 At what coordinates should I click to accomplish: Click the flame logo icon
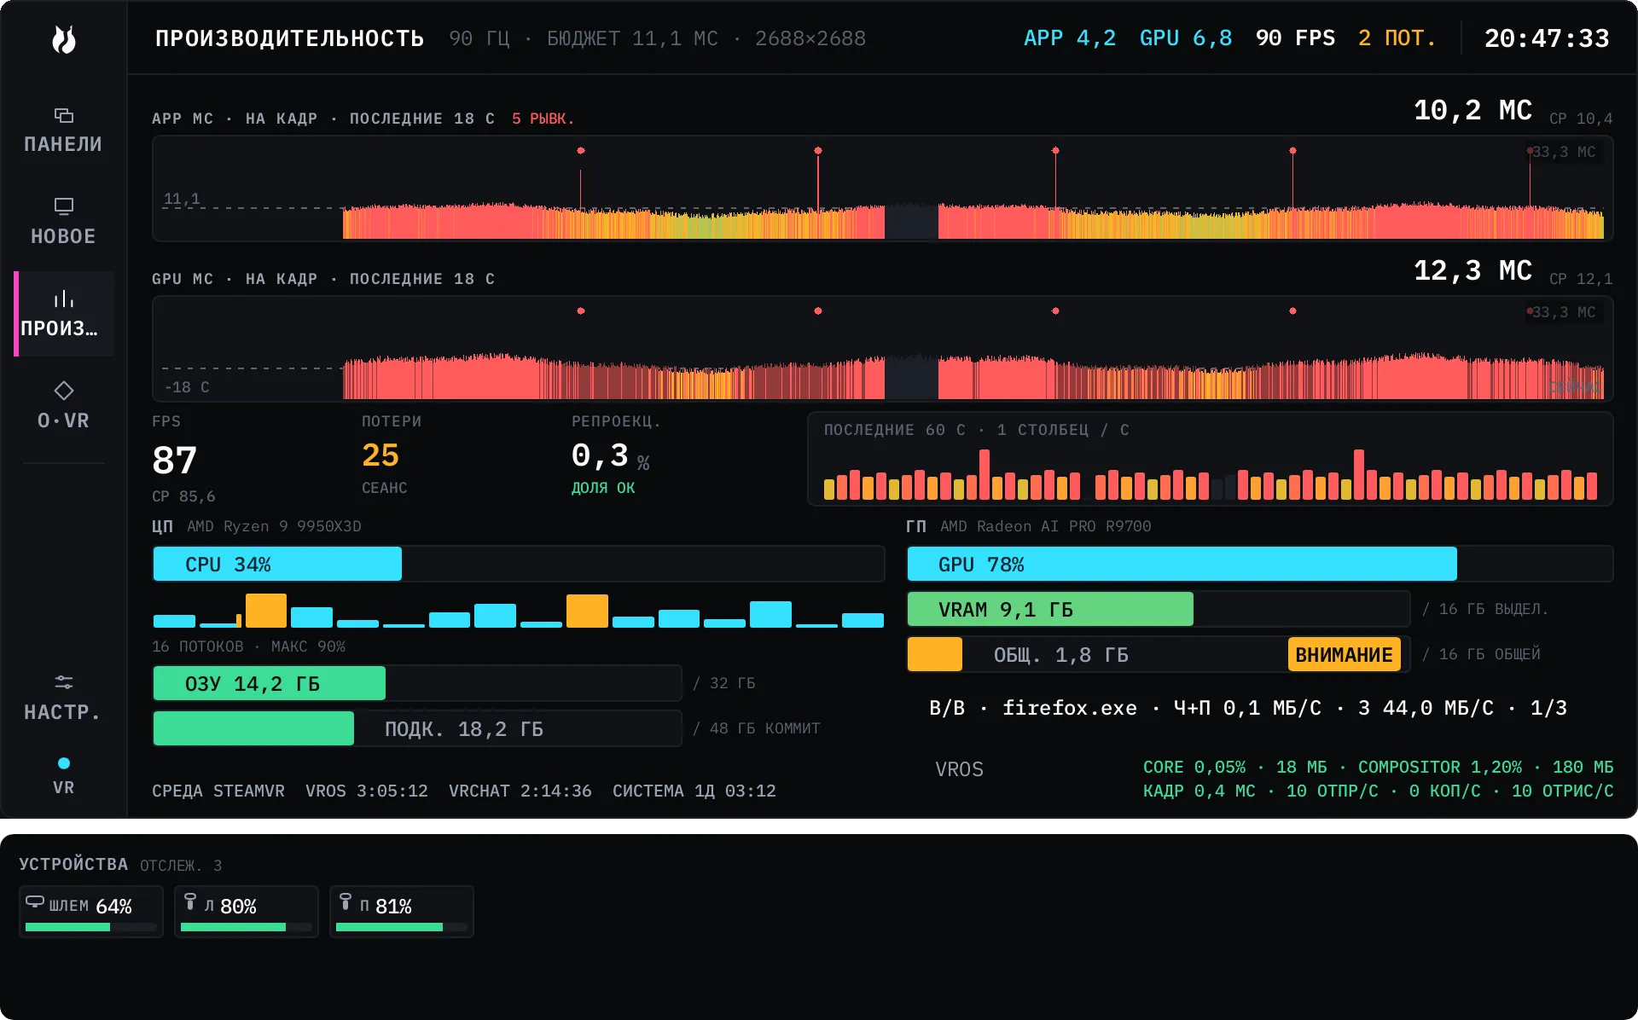[64, 39]
